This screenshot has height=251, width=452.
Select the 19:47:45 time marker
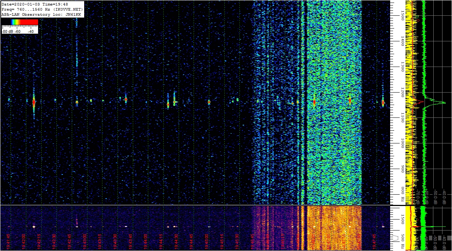374,241
